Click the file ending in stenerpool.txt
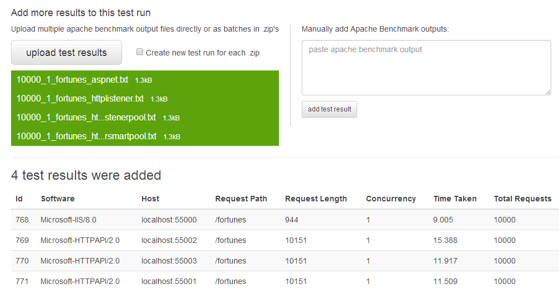 point(87,118)
